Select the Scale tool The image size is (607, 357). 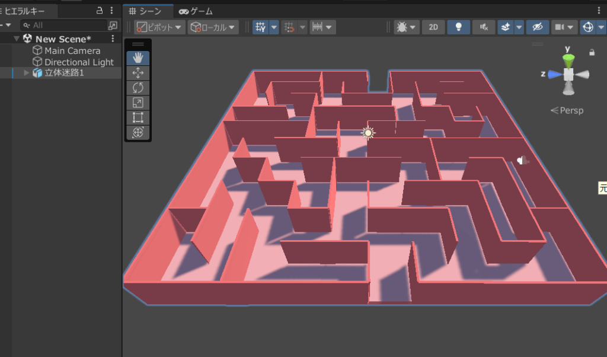click(138, 102)
